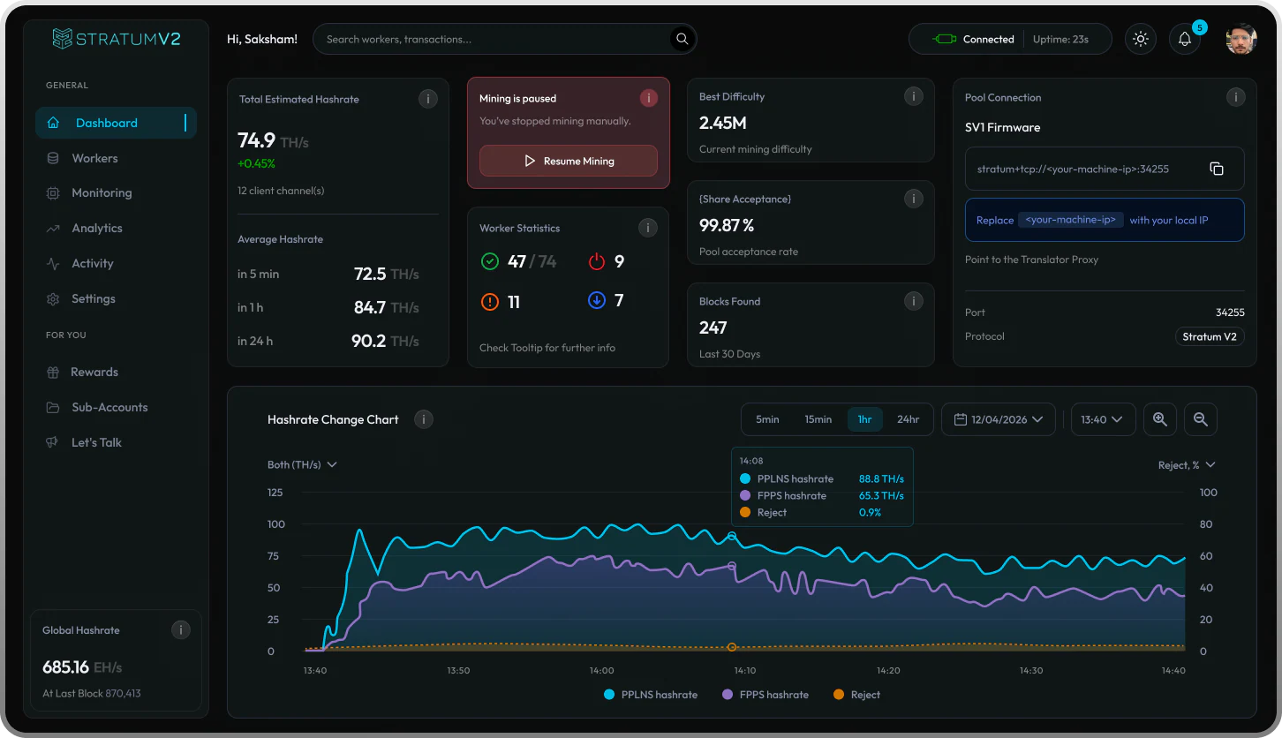Show Hashrate Change Chart info icon
Image resolution: width=1282 pixels, height=738 pixels.
tap(424, 419)
